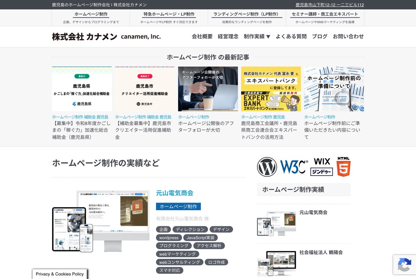Click article title 【募集中】令和8年度かごしまの「稼ぐ力」
This screenshot has height=279, width=416.
(82, 130)
